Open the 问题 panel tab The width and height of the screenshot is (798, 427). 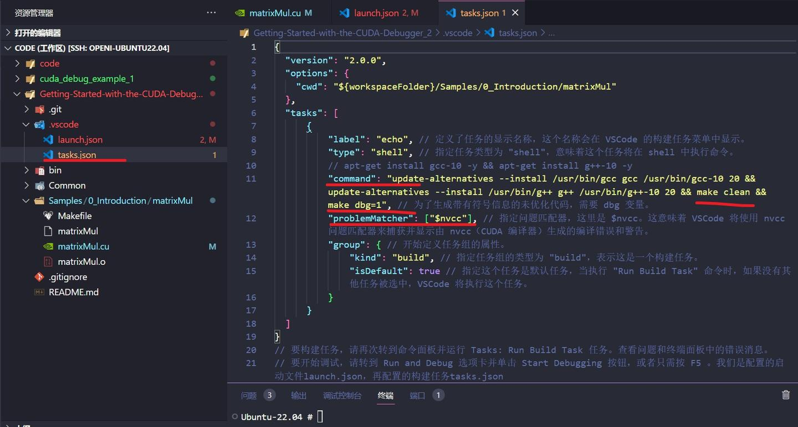point(249,395)
